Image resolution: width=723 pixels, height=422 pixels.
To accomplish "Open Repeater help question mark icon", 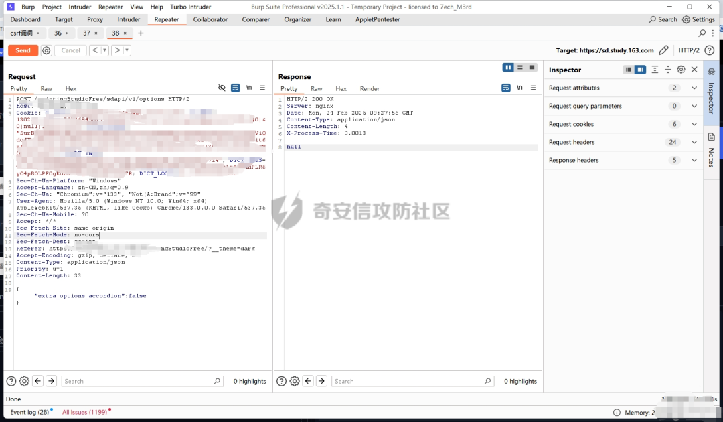I will pos(710,50).
